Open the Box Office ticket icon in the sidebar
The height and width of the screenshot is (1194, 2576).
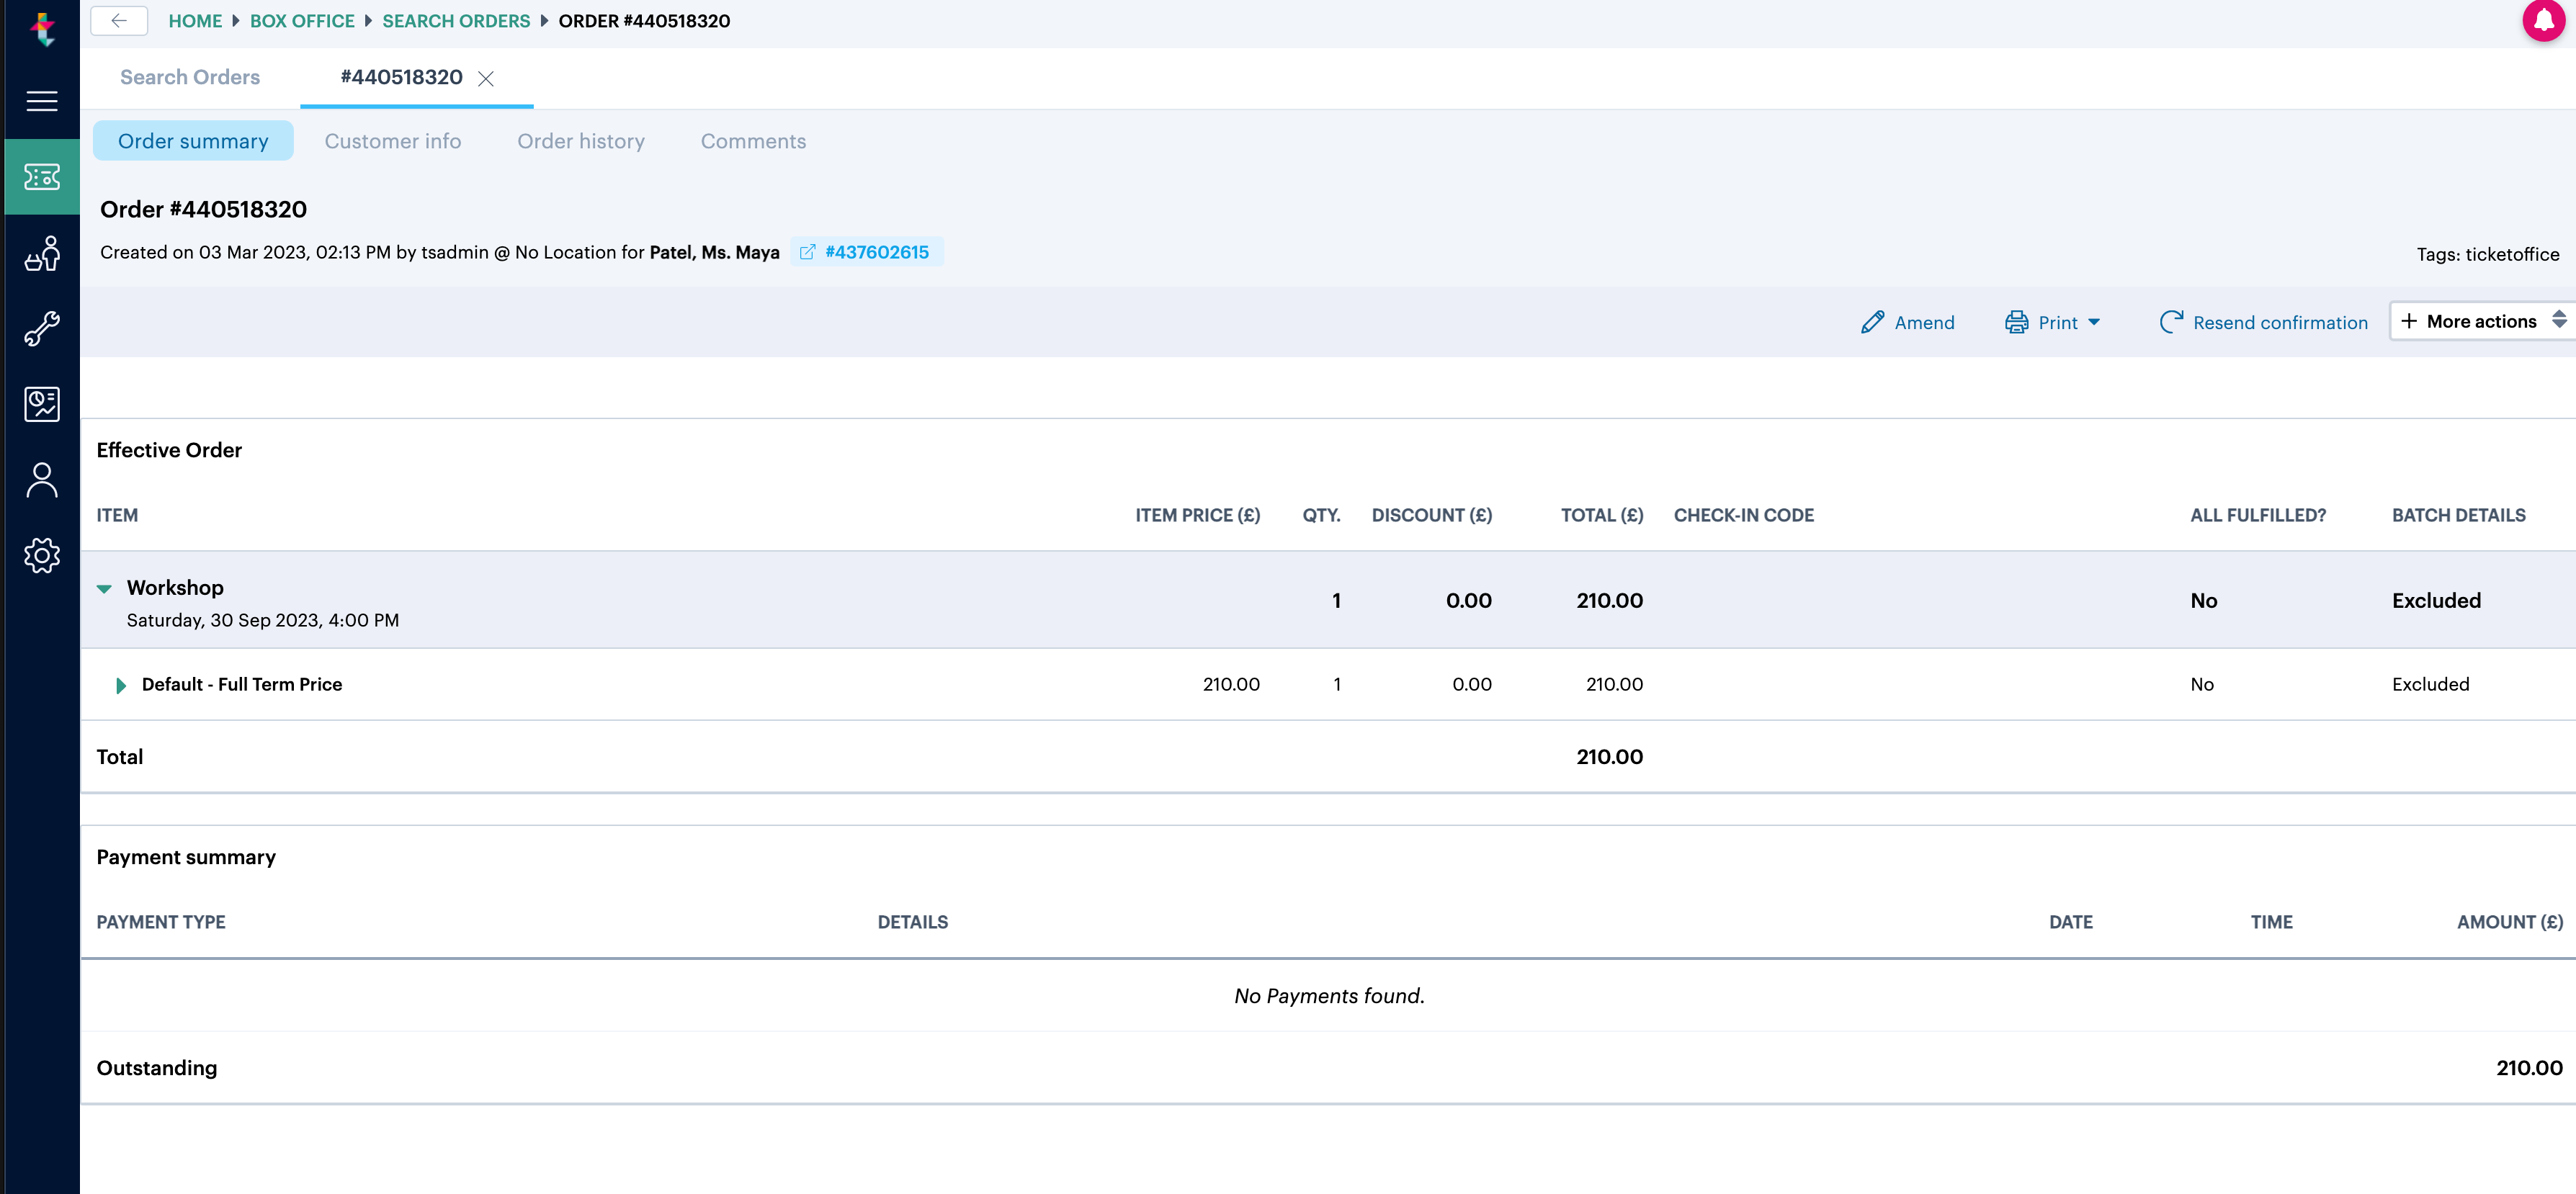point(42,177)
